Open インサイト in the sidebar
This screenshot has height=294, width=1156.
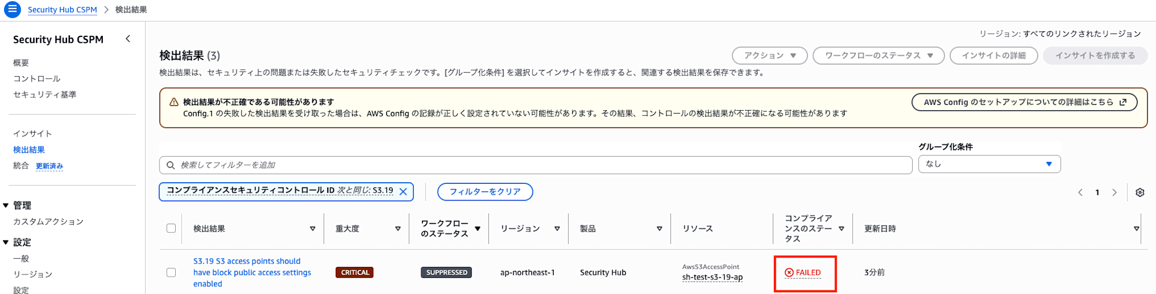pyautogui.click(x=32, y=133)
